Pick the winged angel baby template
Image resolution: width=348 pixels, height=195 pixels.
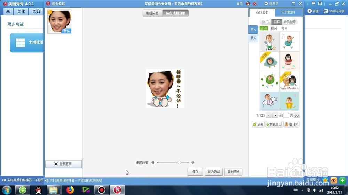(x=269, y=101)
